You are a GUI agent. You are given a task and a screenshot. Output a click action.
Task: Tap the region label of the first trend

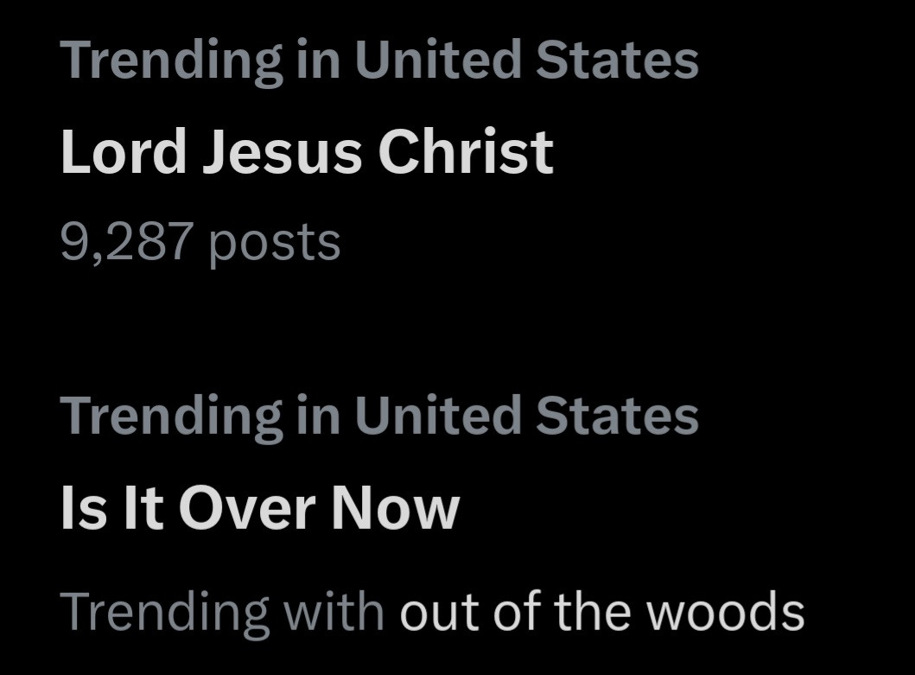379,60
